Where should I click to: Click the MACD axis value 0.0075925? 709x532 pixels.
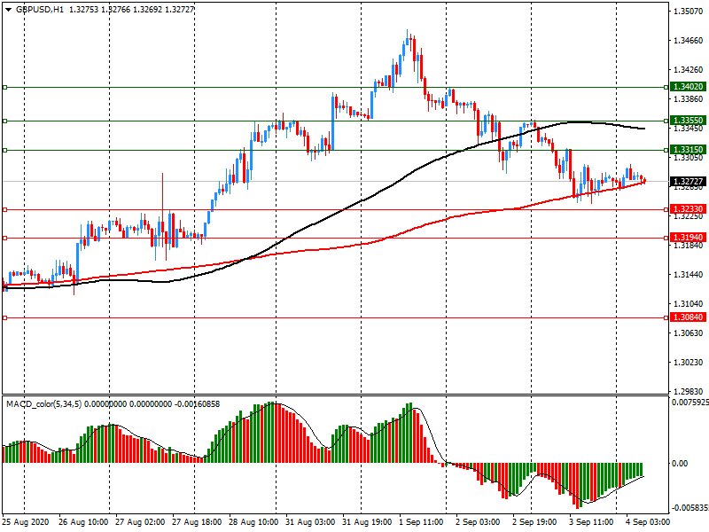(x=690, y=403)
